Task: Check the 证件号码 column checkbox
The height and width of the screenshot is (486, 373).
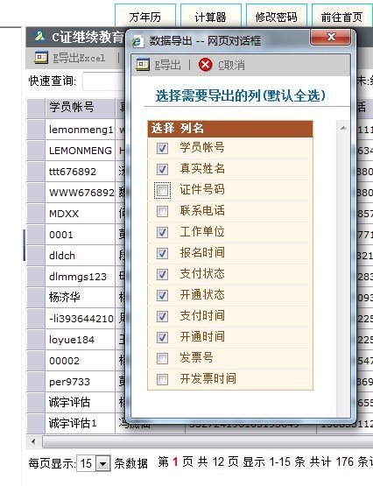Action: pyautogui.click(x=162, y=190)
